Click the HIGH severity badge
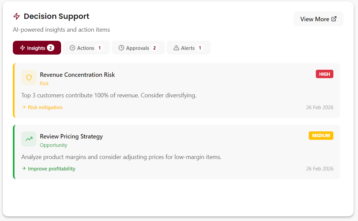Screen dimensions: 358x221 pyautogui.click(x=324, y=74)
